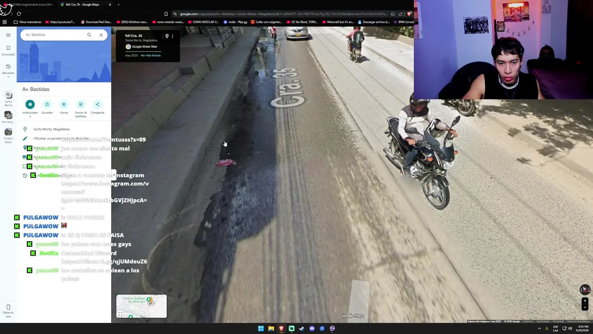Open the browser apps grid icon
This screenshot has height=334, width=593.
(x=5, y=22)
